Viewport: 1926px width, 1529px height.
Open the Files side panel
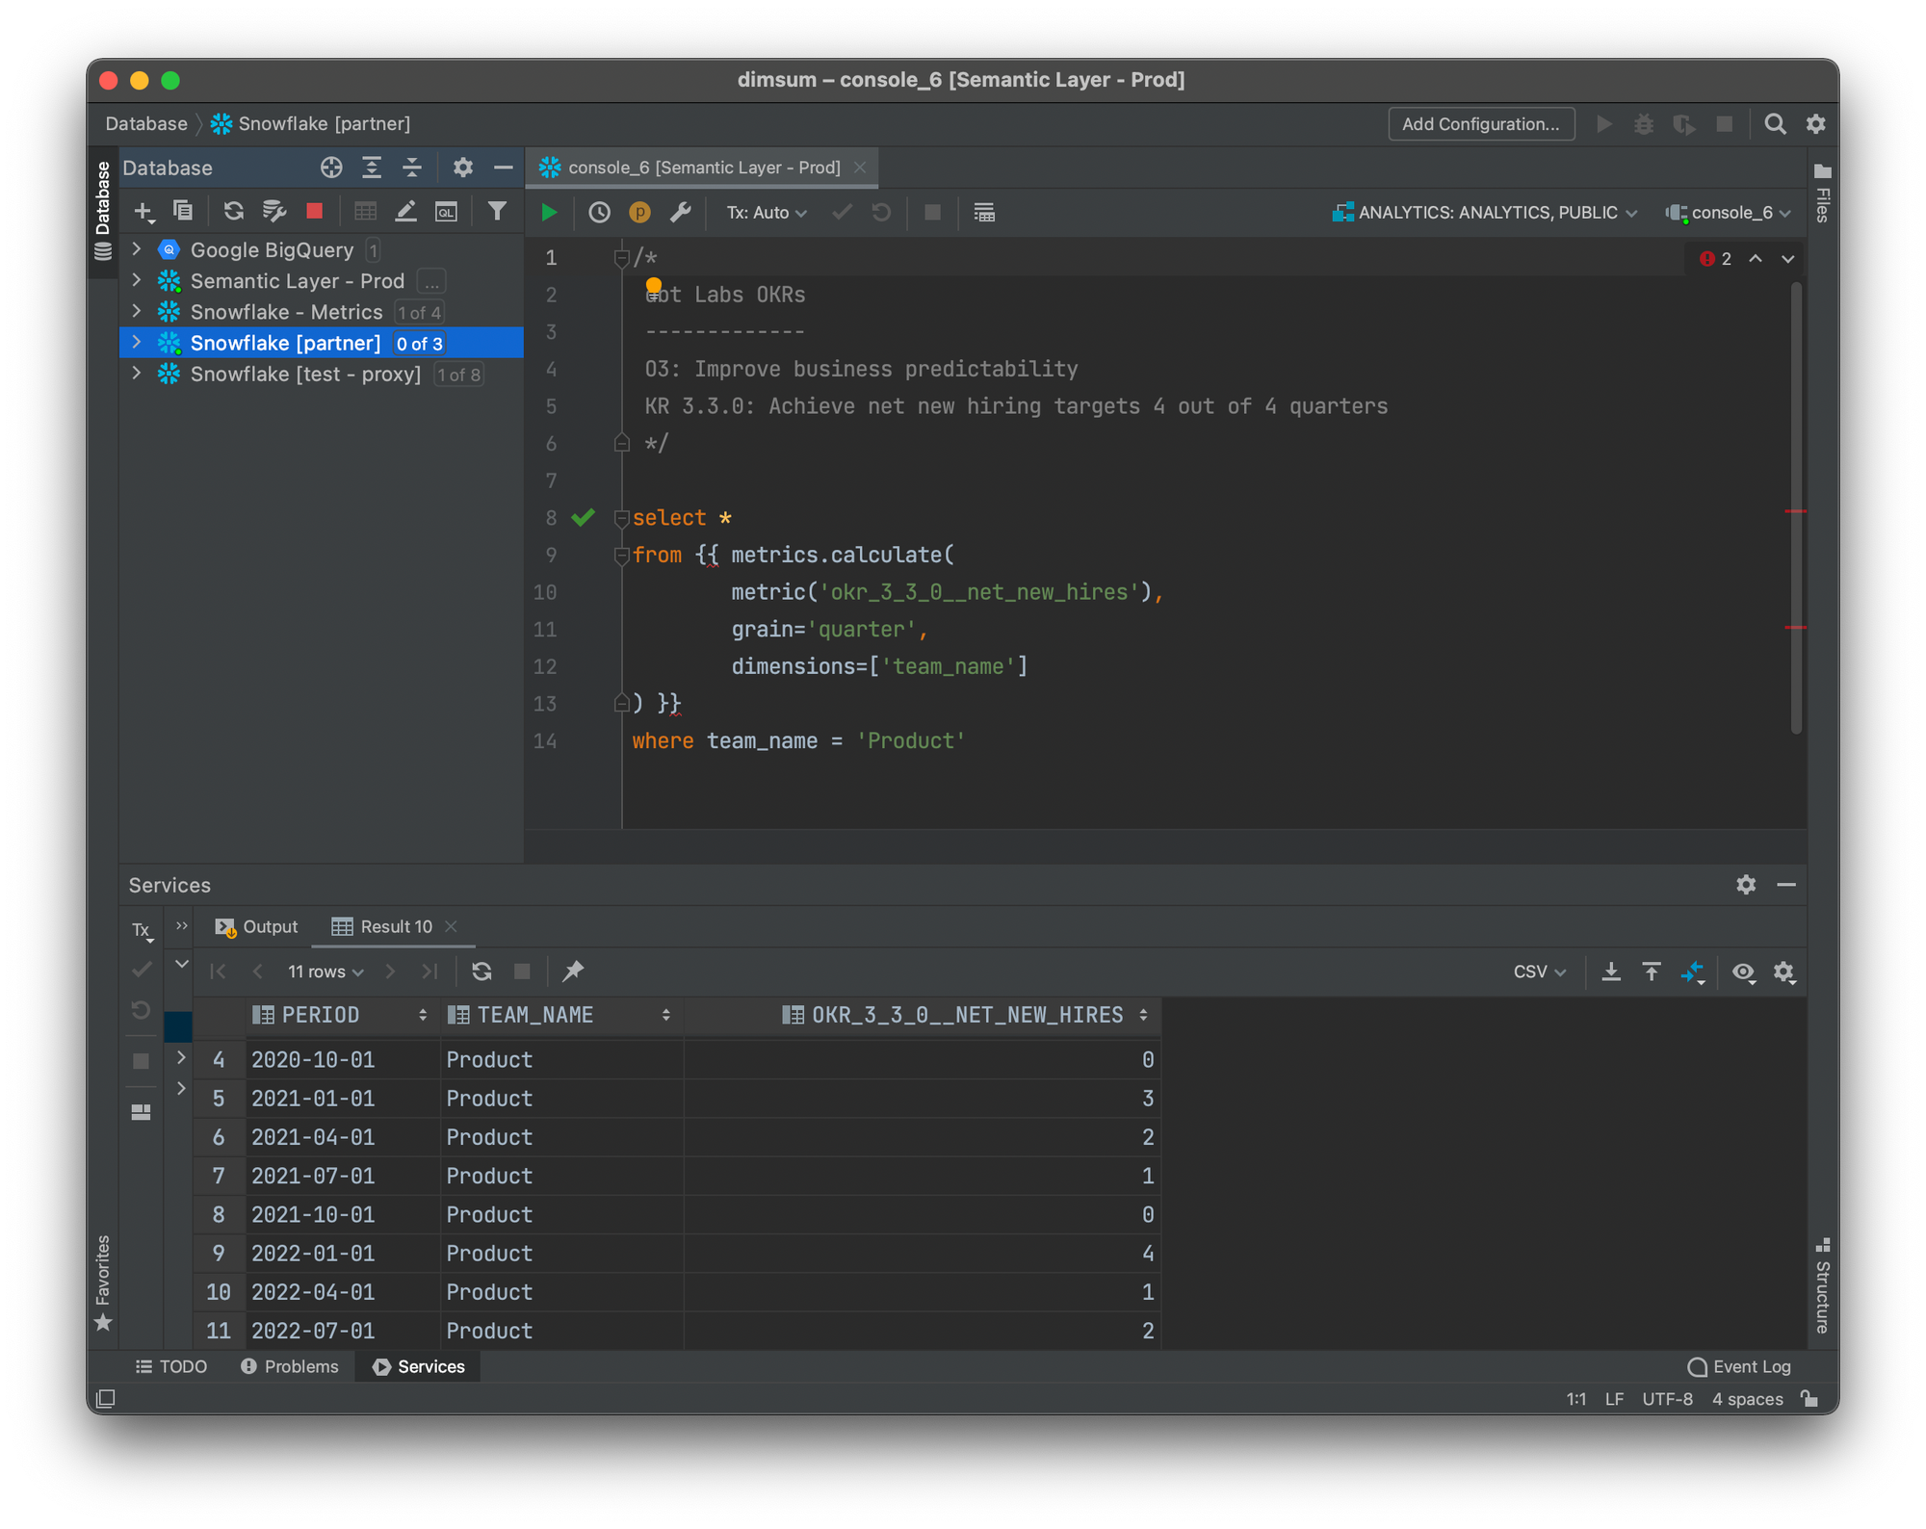pos(1823,194)
